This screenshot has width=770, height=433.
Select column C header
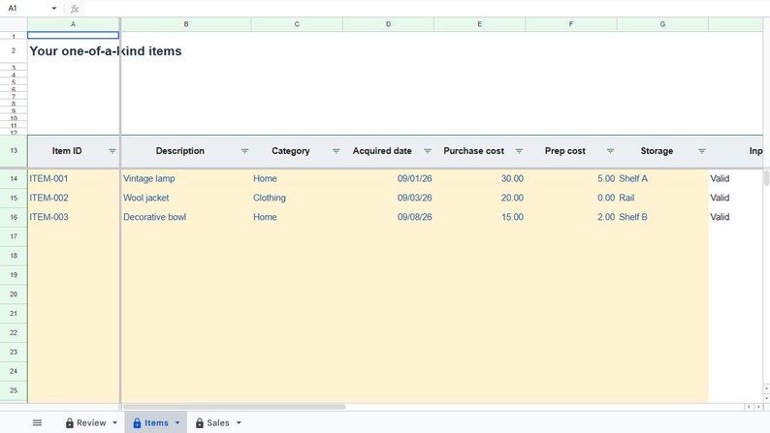point(297,24)
